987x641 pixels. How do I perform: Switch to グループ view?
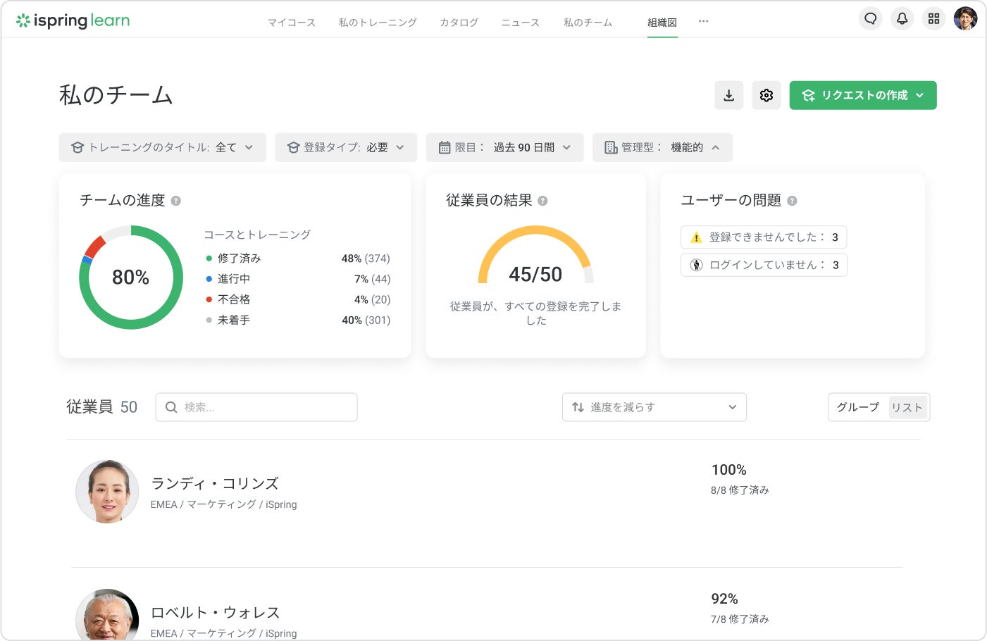tap(858, 407)
